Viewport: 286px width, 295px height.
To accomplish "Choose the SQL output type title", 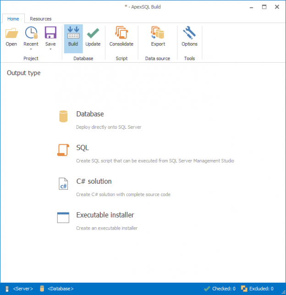I will 82,147.
